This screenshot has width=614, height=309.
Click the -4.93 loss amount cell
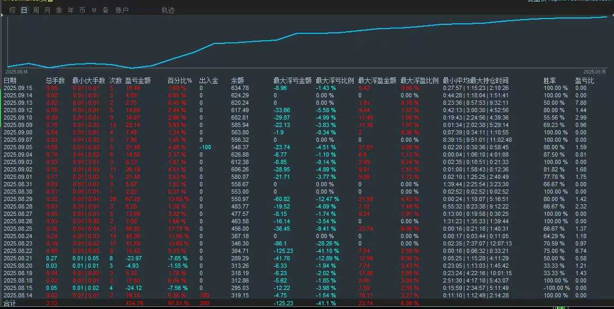tap(132, 266)
